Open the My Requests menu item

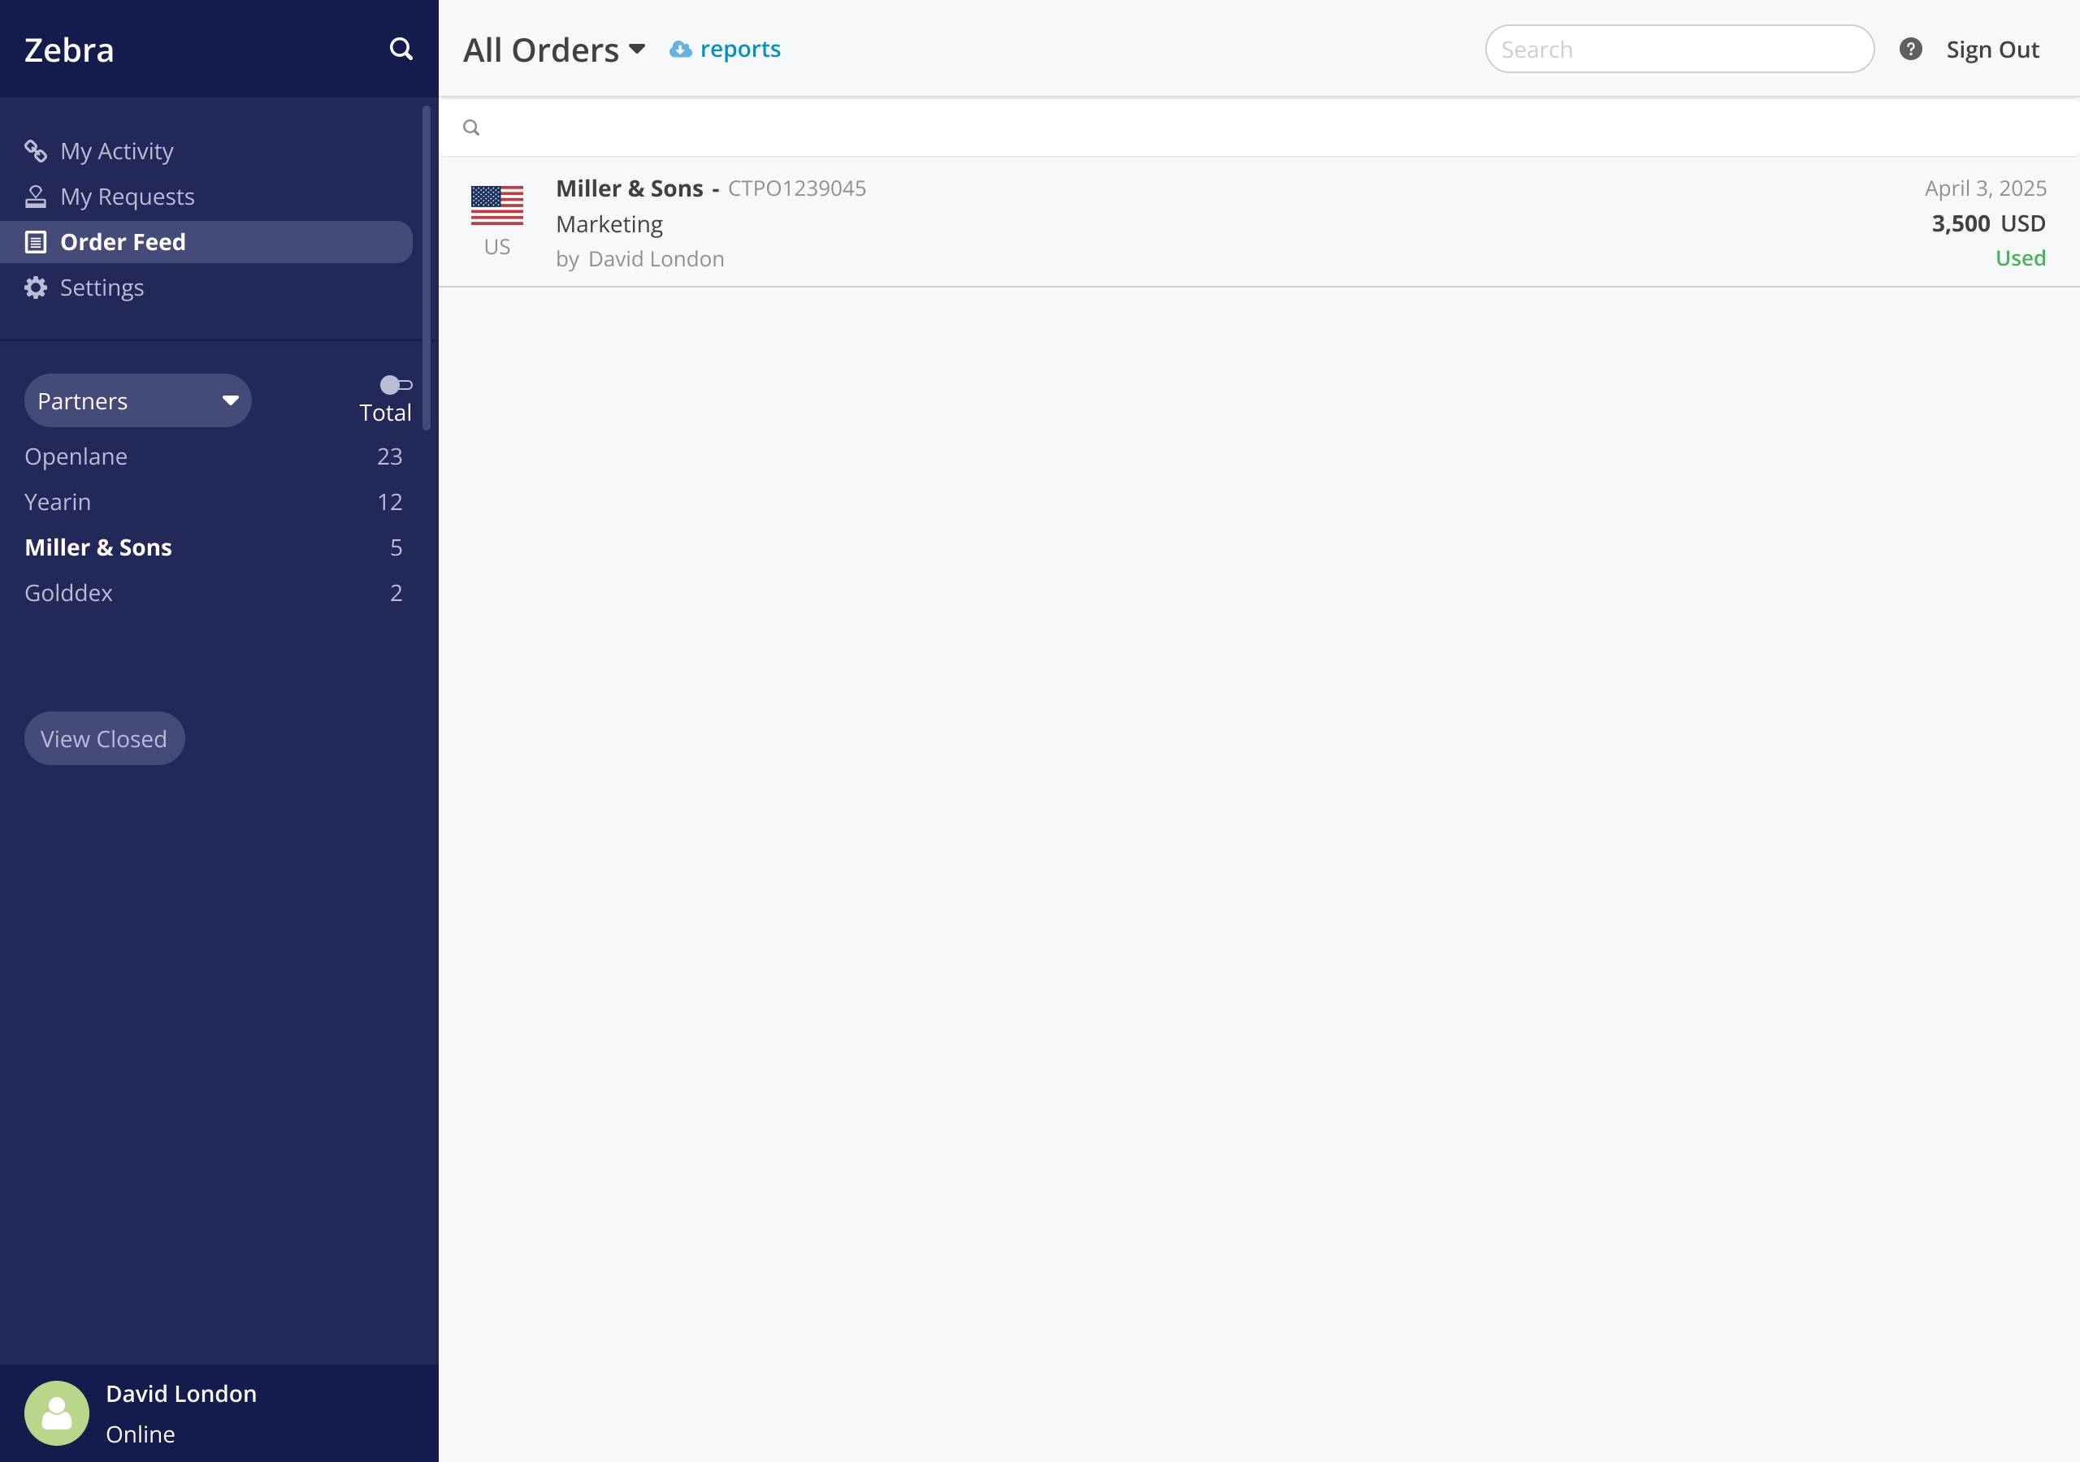pyautogui.click(x=127, y=197)
